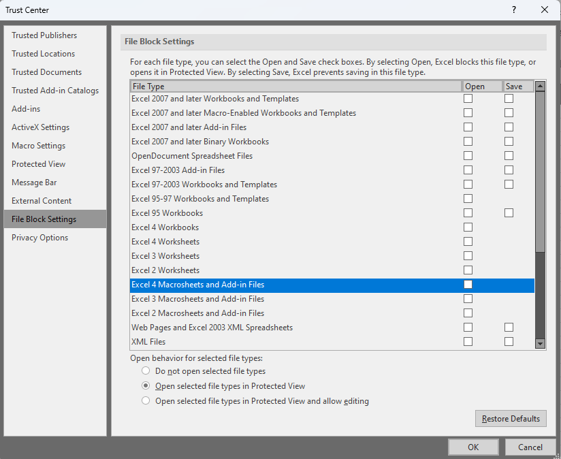Check Open for Excel 4 Macrosheets and Add-in Files
This screenshot has width=561, height=459.
(468, 285)
